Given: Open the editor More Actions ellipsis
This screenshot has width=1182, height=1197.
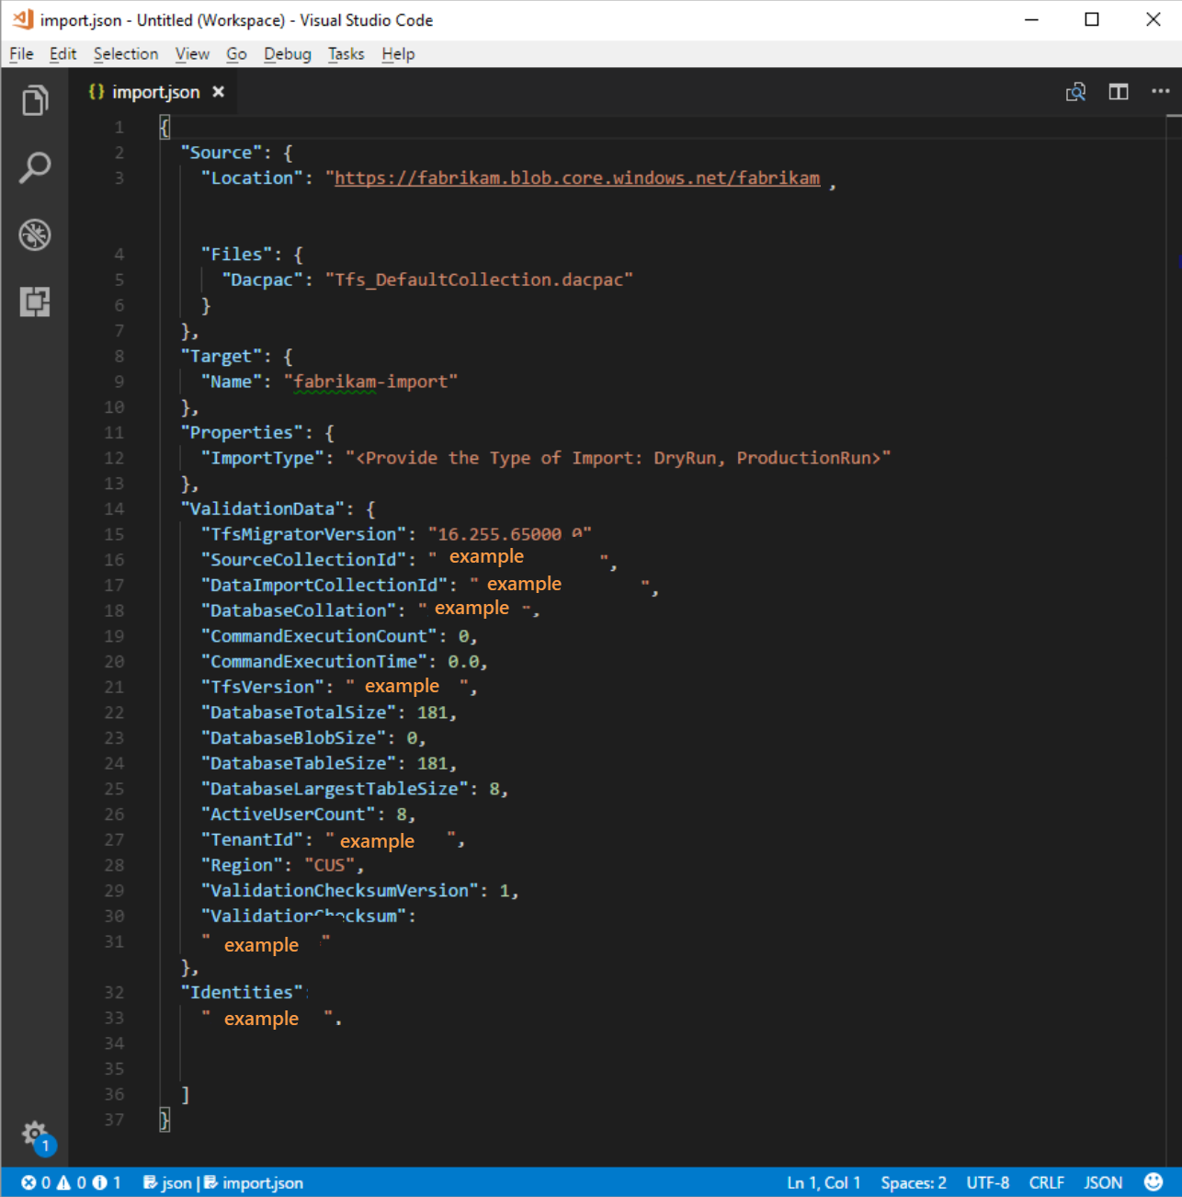Looking at the screenshot, I should [x=1160, y=91].
